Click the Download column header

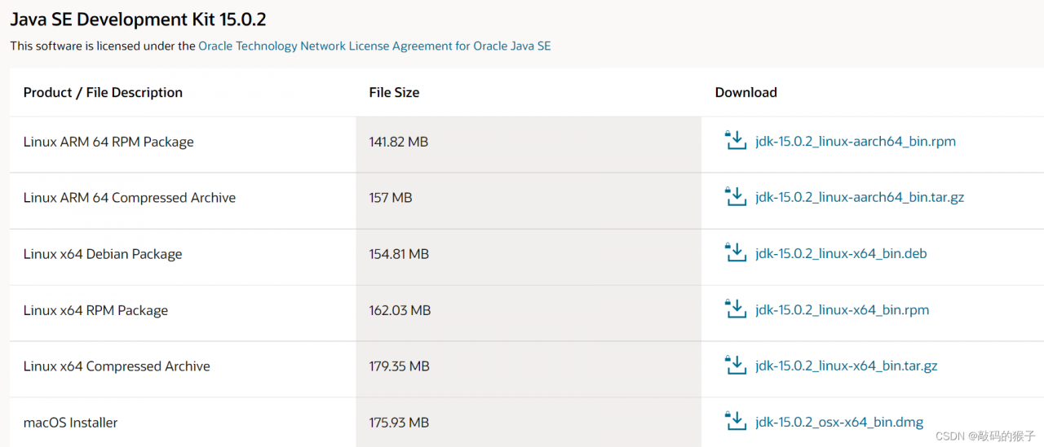(745, 93)
